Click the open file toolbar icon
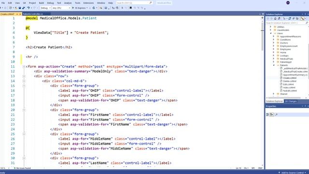Viewport: 309px width, 174px height. (x=16, y=8)
